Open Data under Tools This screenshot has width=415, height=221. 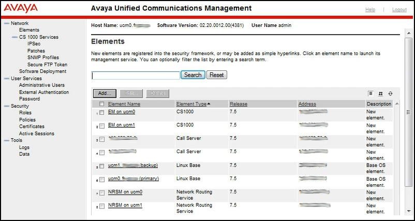coord(24,154)
